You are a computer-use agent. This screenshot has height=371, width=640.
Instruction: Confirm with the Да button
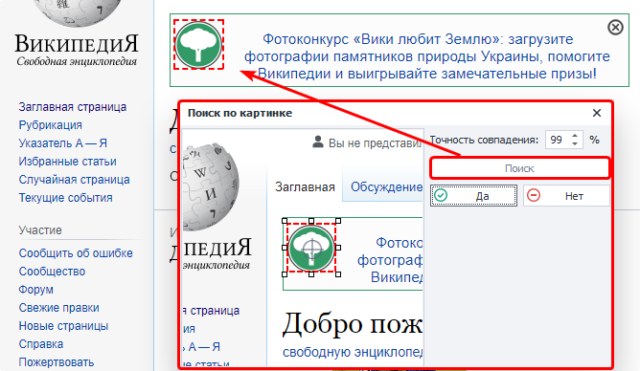point(474,196)
